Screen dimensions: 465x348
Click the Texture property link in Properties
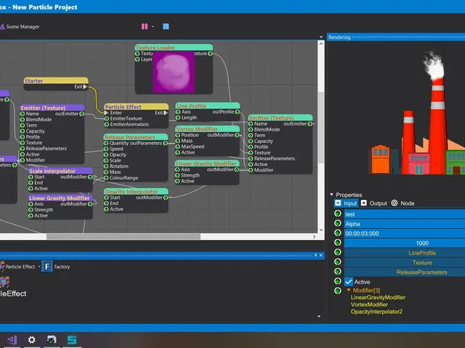pos(422,262)
